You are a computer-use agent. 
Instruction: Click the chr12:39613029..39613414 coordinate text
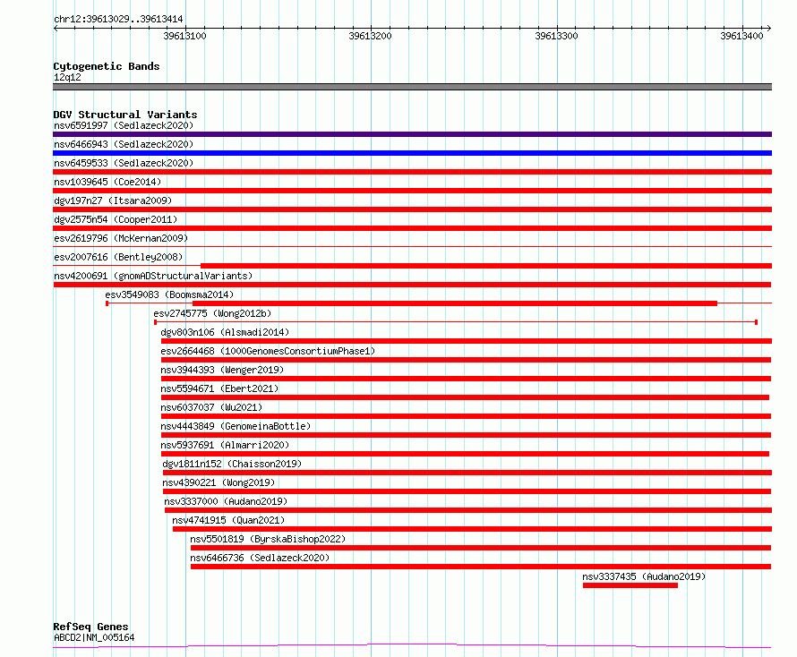coord(118,19)
